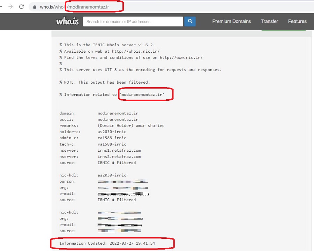Click the 'IRNIC # Filtered' source under e-mail
This screenshot has height=251, width=314.
tap(117, 200)
